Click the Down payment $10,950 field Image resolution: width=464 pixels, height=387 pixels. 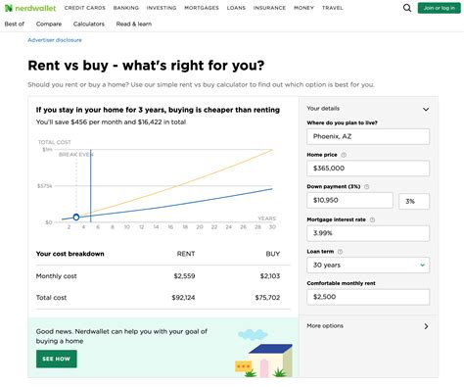point(349,200)
